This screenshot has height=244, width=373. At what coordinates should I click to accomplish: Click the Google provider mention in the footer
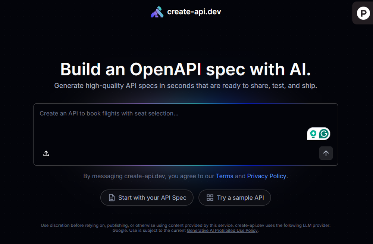coord(119,230)
